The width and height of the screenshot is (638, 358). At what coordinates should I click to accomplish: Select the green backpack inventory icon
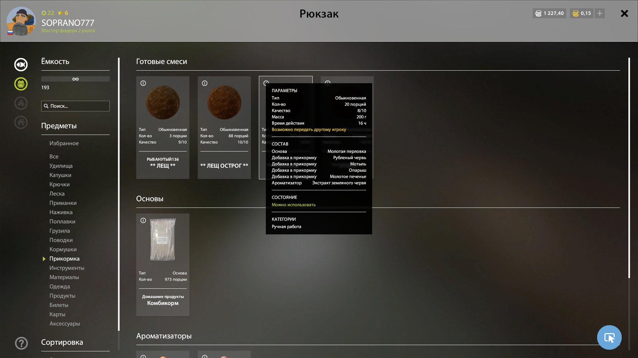[21, 84]
